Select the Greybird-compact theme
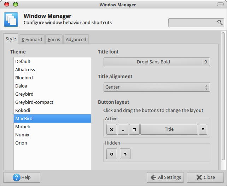 click(x=52, y=102)
